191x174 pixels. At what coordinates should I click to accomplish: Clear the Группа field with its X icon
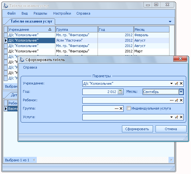121,108
